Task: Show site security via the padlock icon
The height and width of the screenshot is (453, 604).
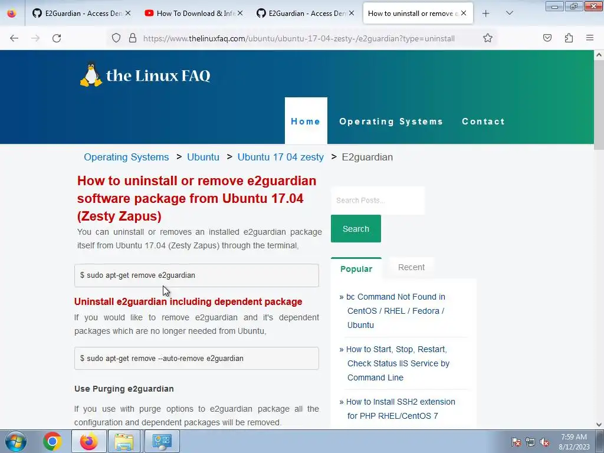Action: tap(133, 38)
